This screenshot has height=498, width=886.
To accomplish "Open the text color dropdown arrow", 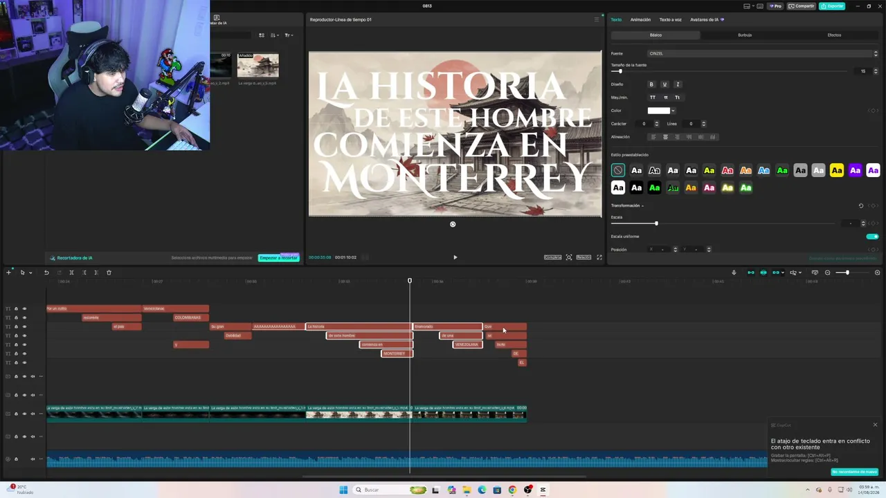I will click(673, 111).
